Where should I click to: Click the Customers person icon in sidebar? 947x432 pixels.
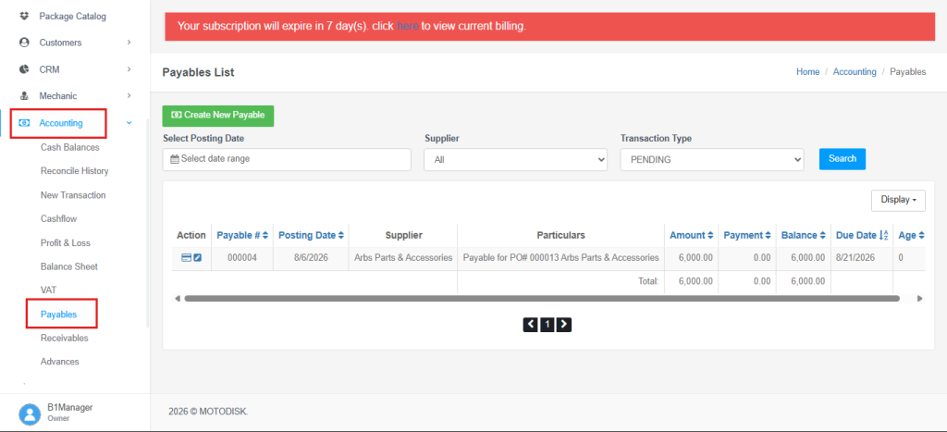(24, 43)
